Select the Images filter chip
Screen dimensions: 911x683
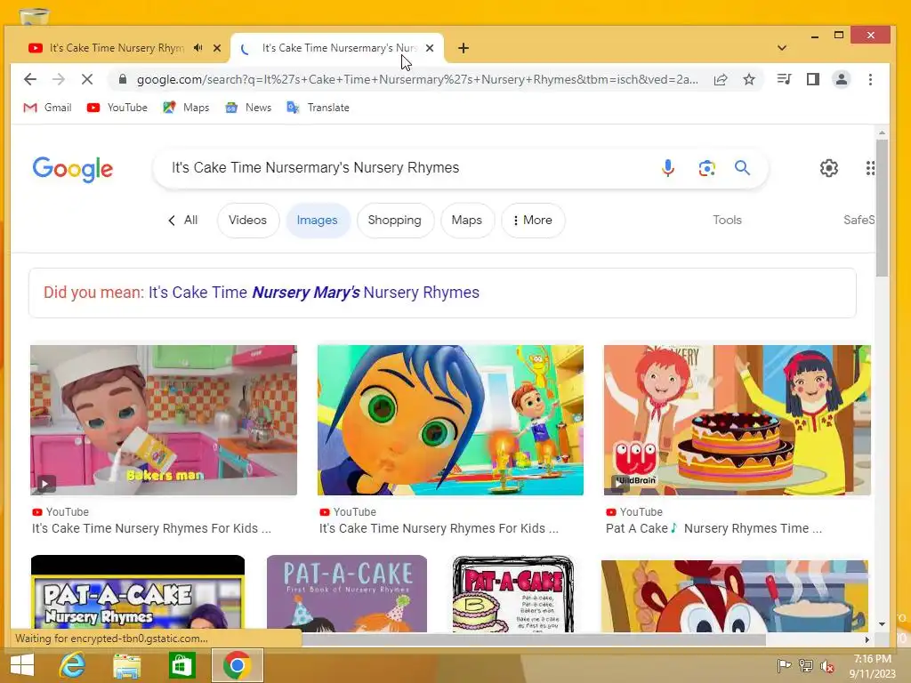point(318,221)
